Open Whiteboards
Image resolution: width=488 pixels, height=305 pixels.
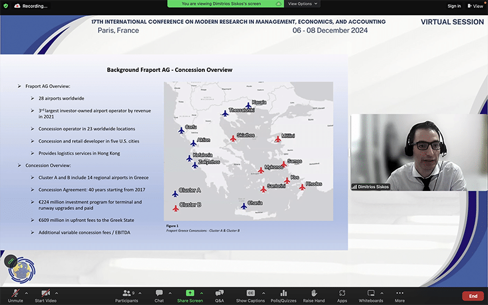pyautogui.click(x=371, y=295)
